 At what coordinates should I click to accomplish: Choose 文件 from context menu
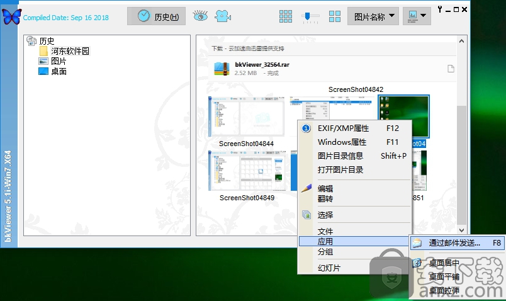point(354,231)
